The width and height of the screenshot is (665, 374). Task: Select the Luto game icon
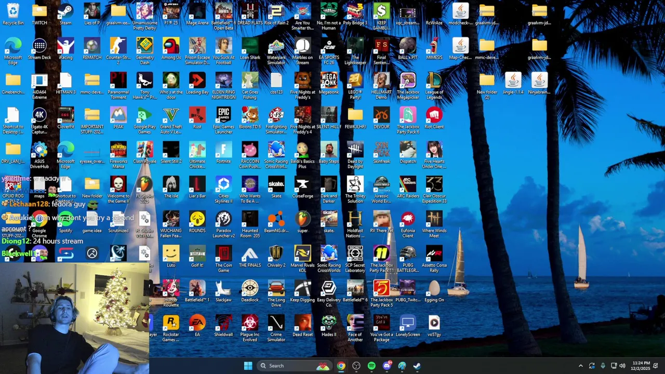click(x=171, y=257)
